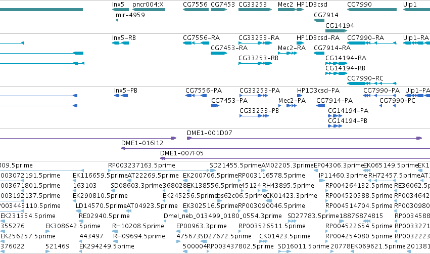The height and width of the screenshot is (254, 430).
Task: Select protein feature CG33253-PB
Action: (x=254, y=116)
